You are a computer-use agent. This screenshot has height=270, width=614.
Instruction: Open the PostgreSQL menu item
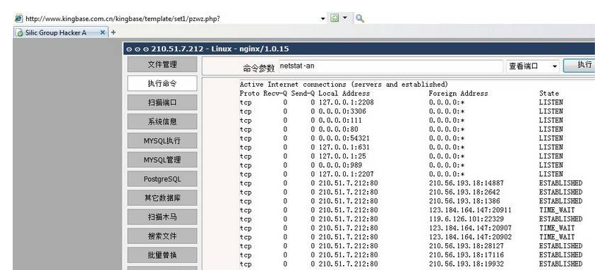162,179
